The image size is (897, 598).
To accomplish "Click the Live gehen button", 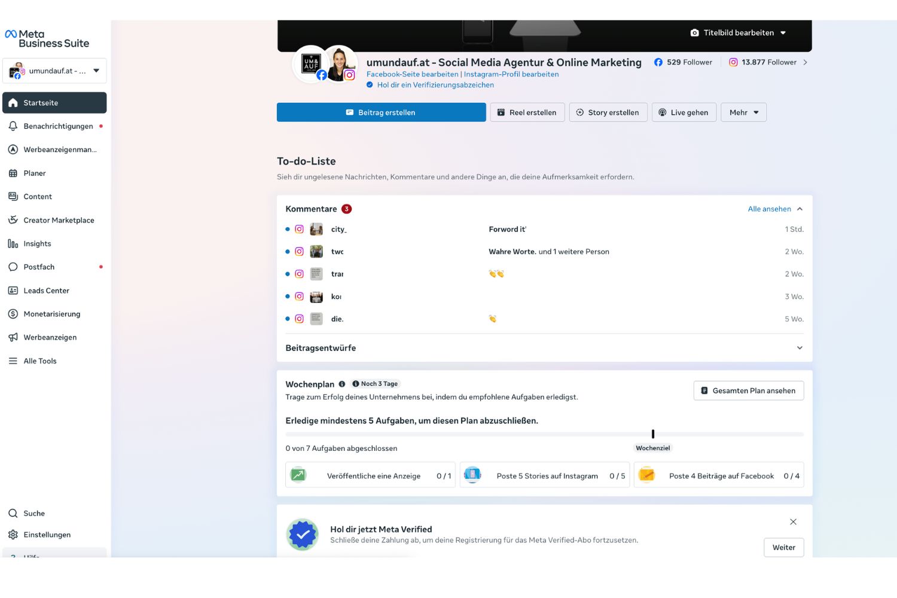I will click(x=684, y=112).
